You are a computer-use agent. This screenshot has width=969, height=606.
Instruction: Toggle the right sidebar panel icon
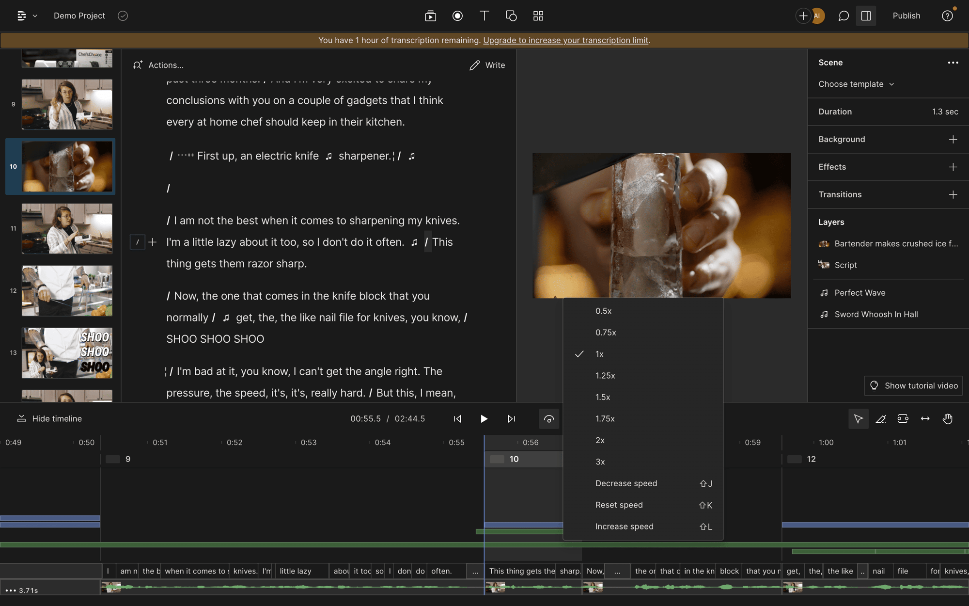pyautogui.click(x=866, y=16)
